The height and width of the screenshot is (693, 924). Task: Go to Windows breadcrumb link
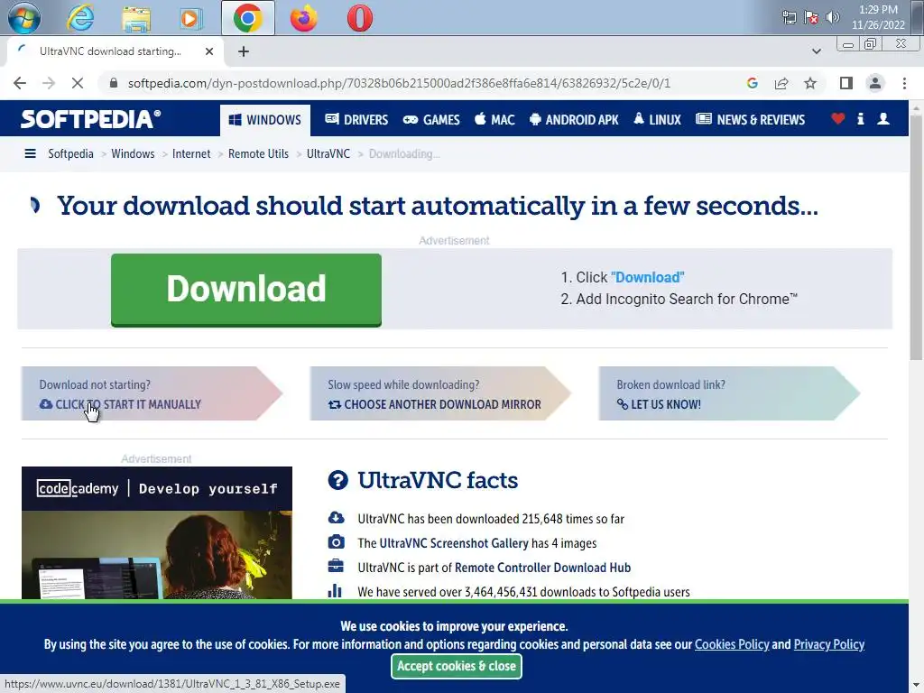(133, 153)
